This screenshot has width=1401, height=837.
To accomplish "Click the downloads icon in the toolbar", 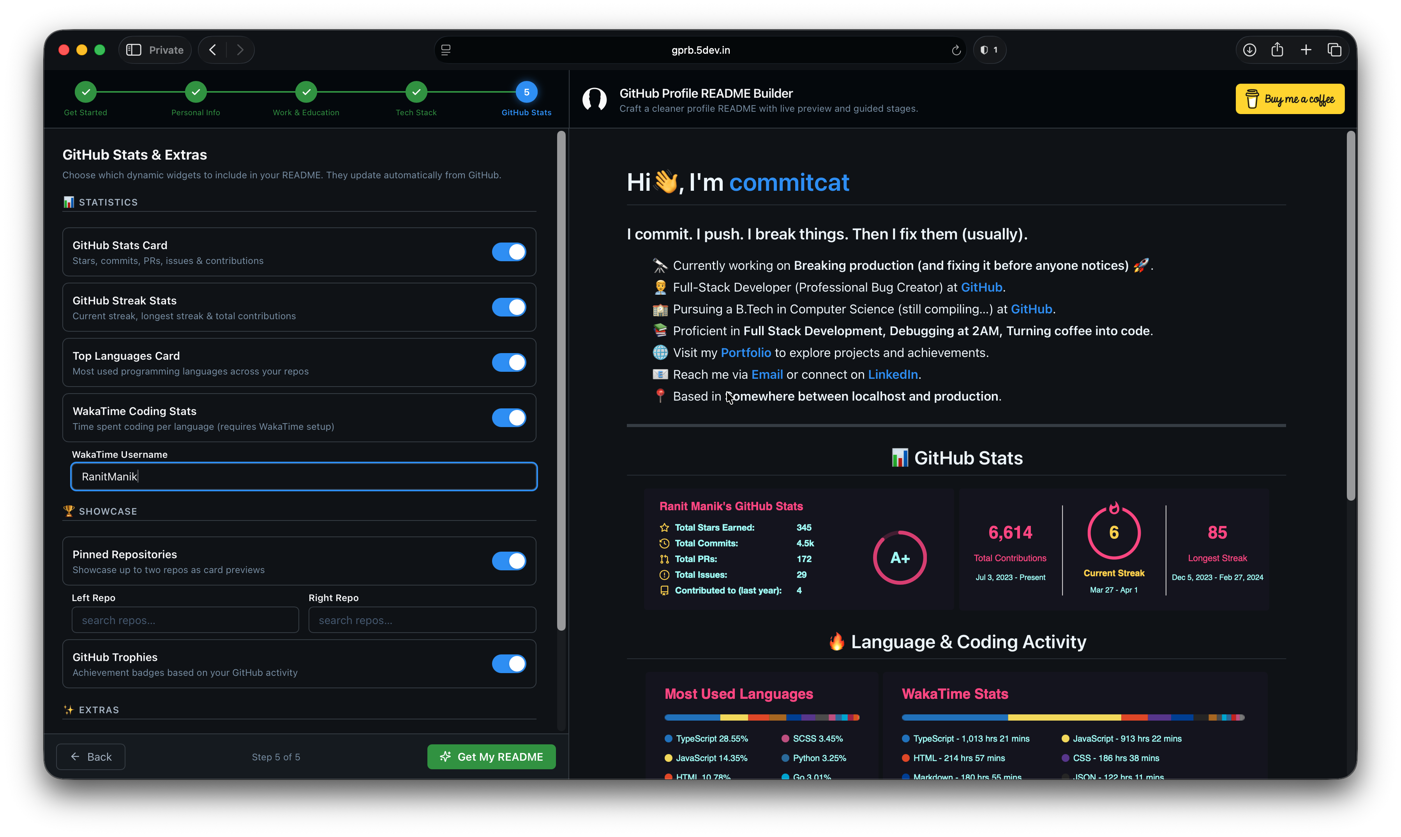I will click(x=1250, y=49).
